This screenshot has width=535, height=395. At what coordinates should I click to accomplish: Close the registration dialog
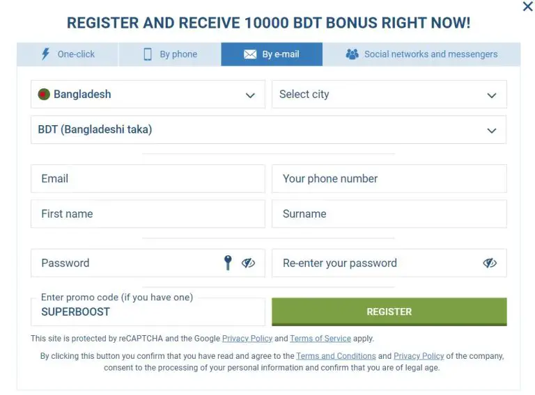(x=527, y=7)
